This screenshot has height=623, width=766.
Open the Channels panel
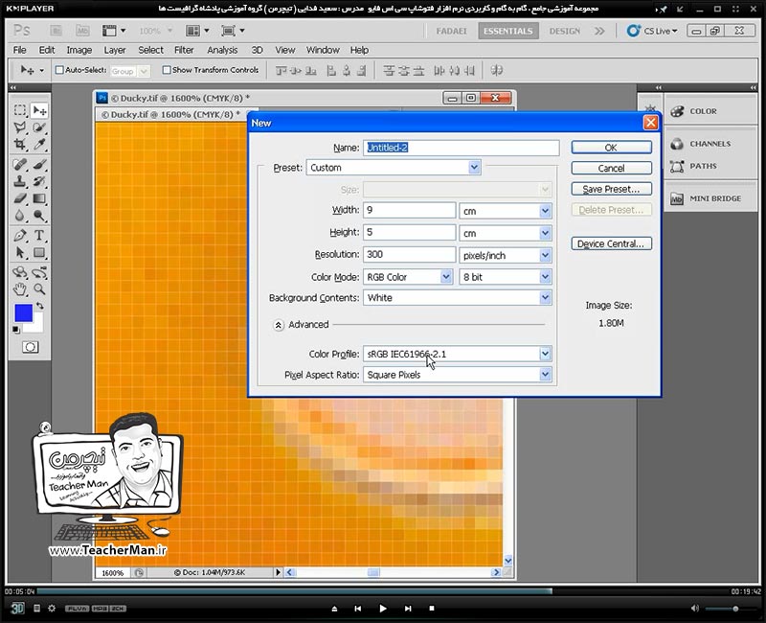710,144
